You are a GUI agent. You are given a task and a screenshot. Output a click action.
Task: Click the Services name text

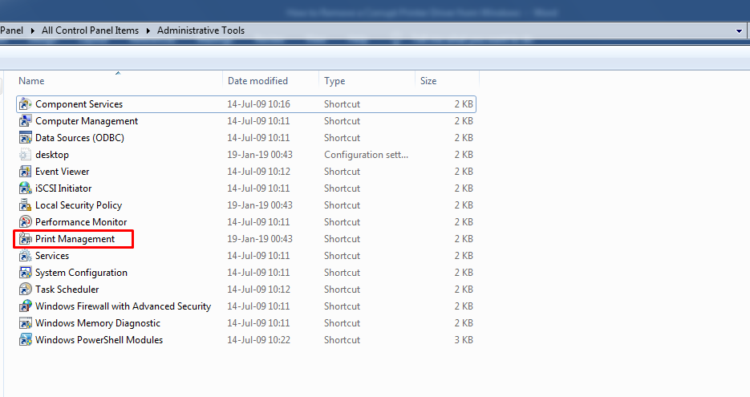(52, 255)
